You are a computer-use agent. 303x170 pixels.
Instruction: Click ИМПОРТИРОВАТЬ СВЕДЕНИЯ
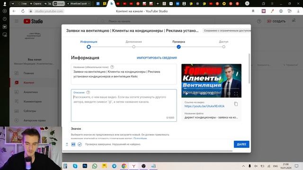tap(157, 58)
